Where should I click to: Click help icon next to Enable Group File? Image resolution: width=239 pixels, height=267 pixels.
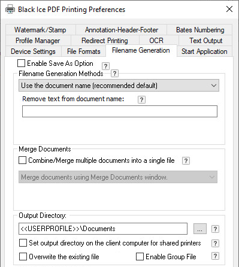(x=215, y=256)
